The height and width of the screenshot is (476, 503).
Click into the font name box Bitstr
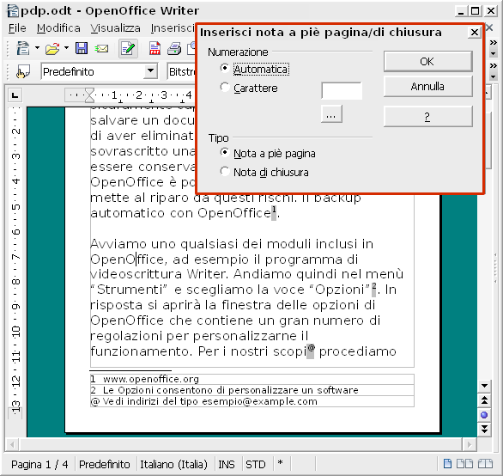tap(182, 71)
